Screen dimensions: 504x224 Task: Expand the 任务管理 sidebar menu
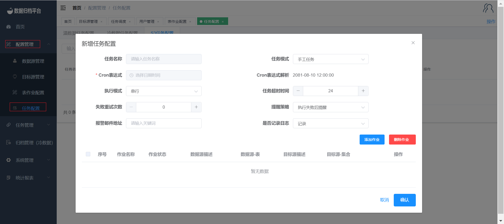pyautogui.click(x=49, y=125)
